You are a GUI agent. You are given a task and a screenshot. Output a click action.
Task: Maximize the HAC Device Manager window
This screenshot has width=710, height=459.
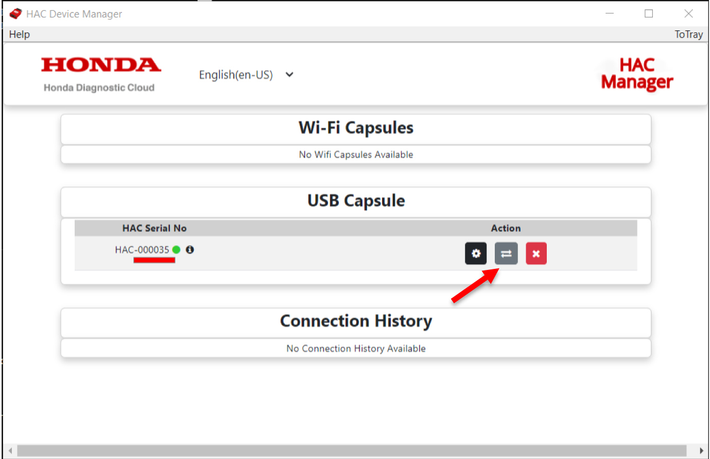pyautogui.click(x=649, y=13)
